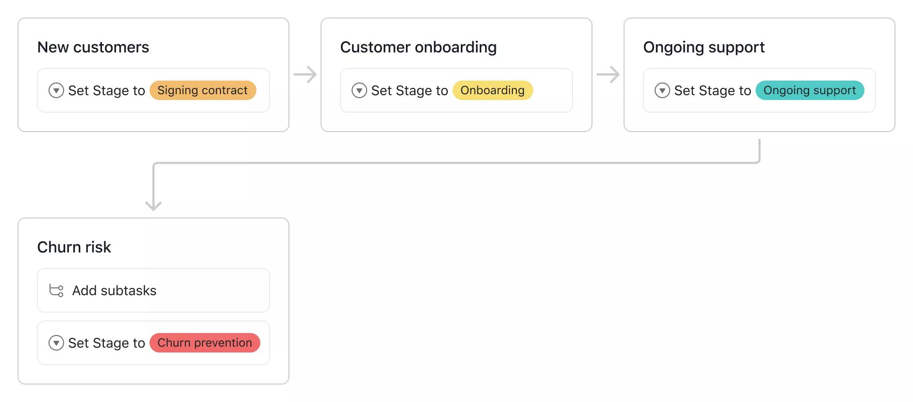Click the stage icon next to Churn prevention
Screen dimensions: 913x402
(x=56, y=343)
